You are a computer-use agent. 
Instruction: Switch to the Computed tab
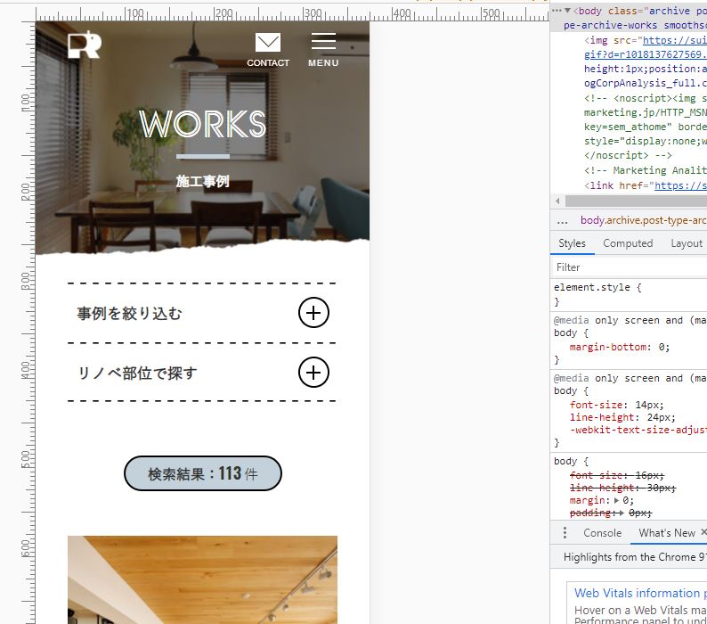click(628, 243)
